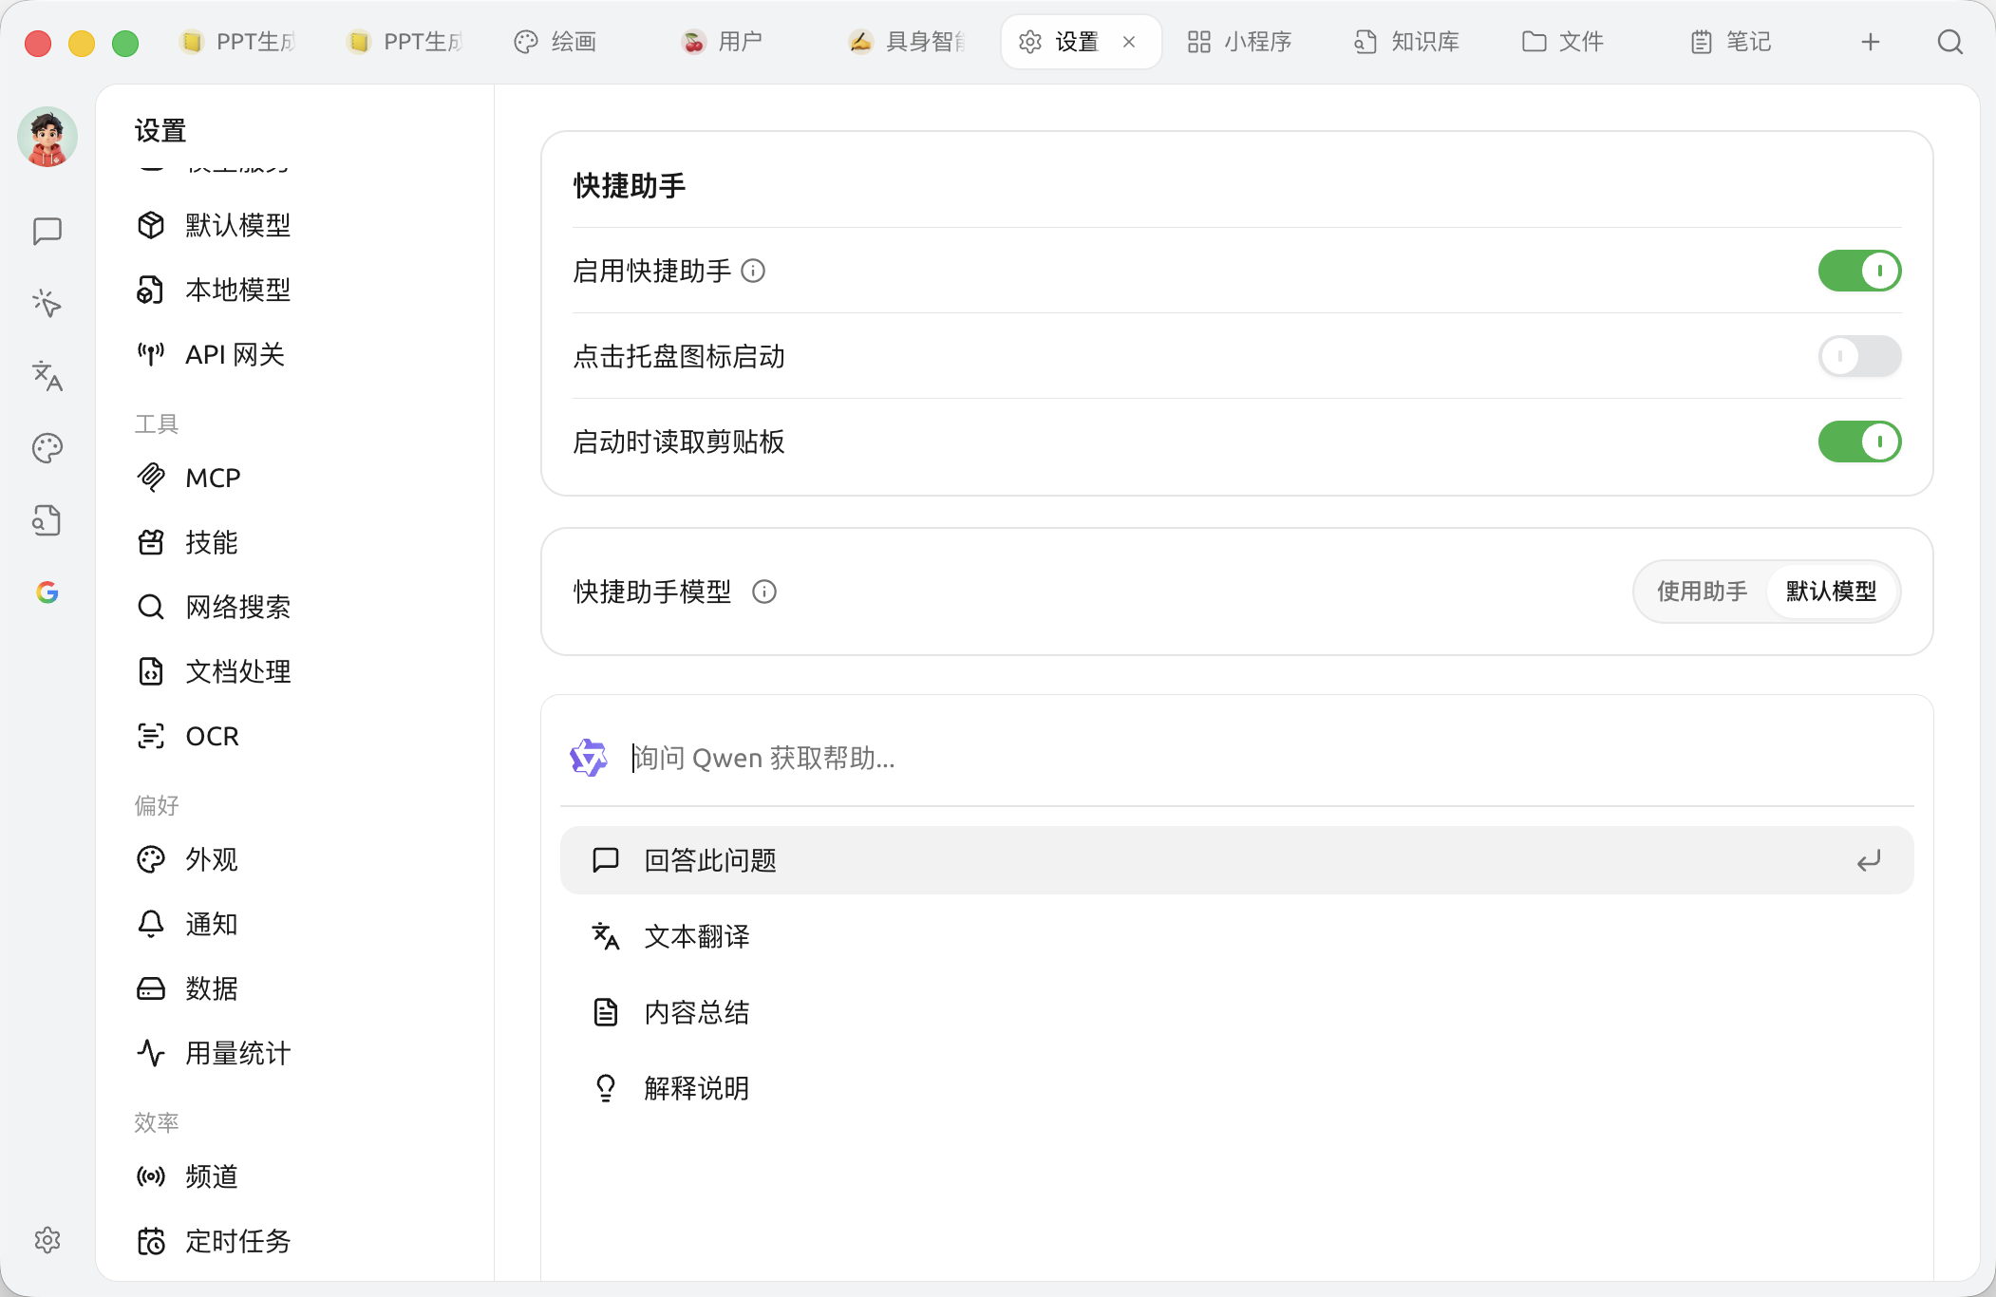Open the chat icon in left sidebar

click(47, 231)
